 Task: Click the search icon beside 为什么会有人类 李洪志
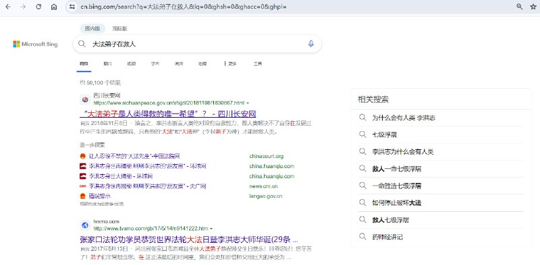pos(362,118)
